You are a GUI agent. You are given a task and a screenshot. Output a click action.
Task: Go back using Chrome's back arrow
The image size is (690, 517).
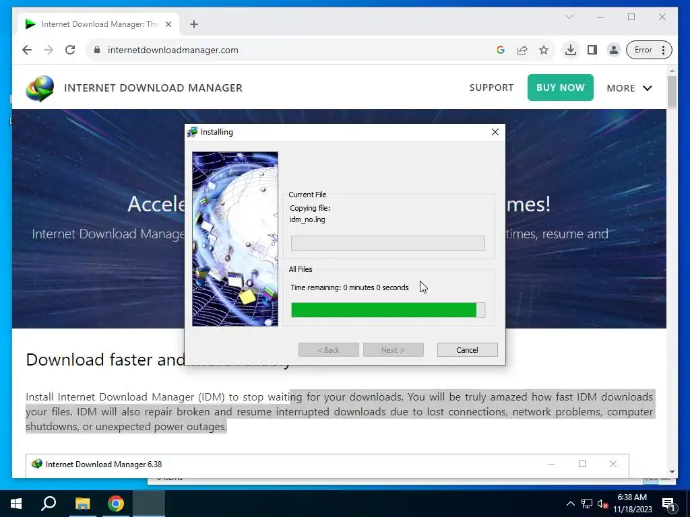coord(27,50)
